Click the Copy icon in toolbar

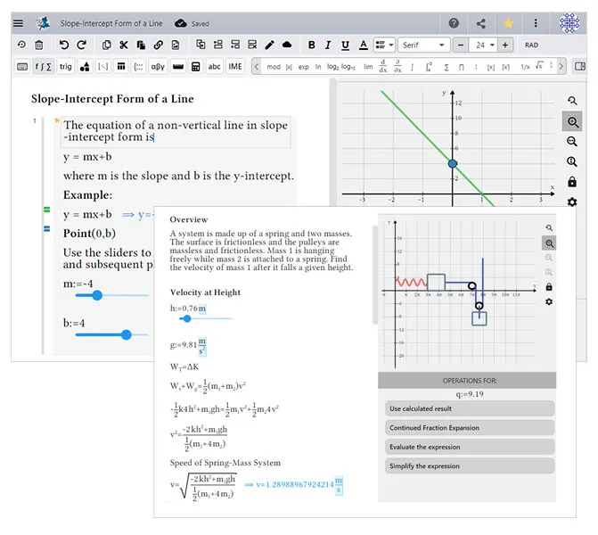tap(106, 45)
